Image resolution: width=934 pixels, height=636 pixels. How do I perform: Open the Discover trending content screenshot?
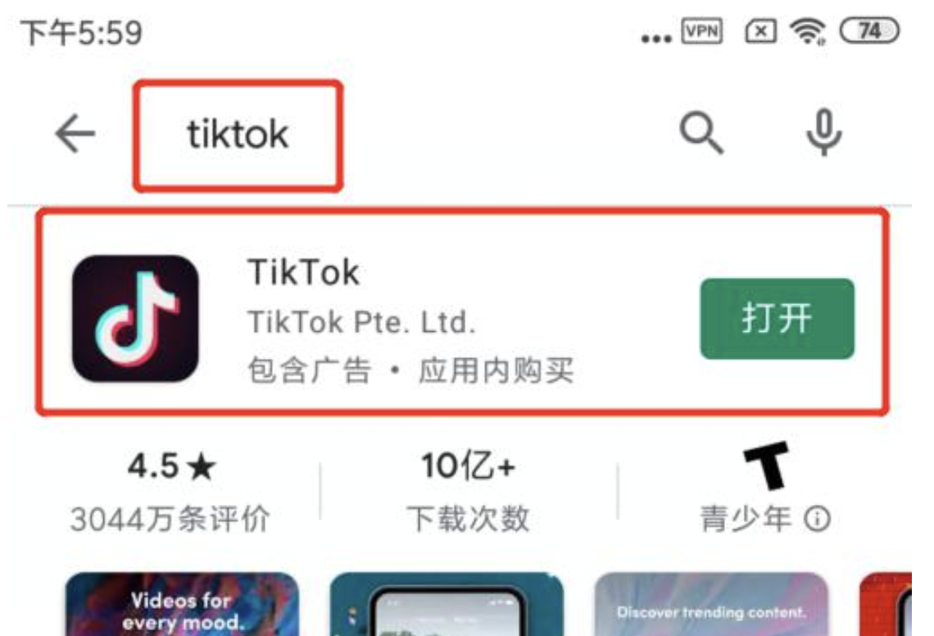[711, 604]
